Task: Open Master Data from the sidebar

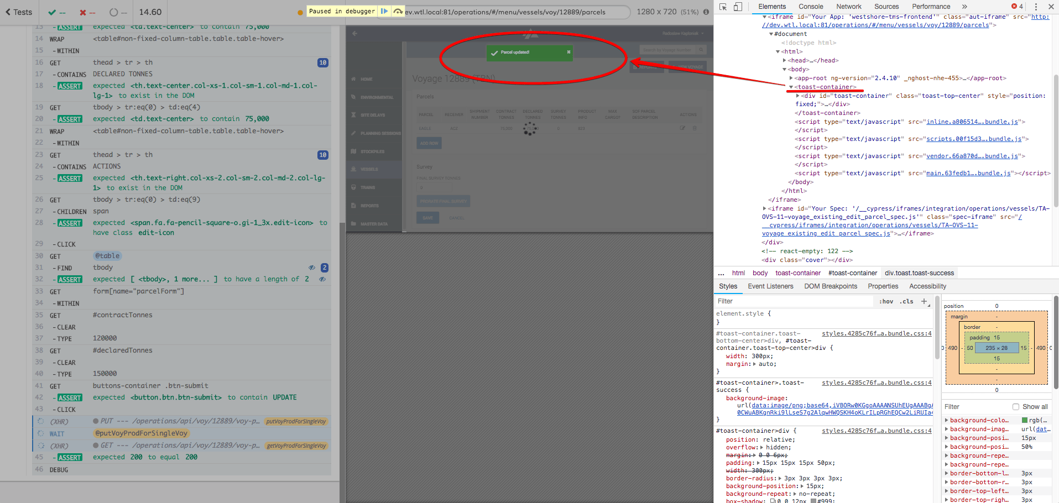Action: [x=374, y=224]
